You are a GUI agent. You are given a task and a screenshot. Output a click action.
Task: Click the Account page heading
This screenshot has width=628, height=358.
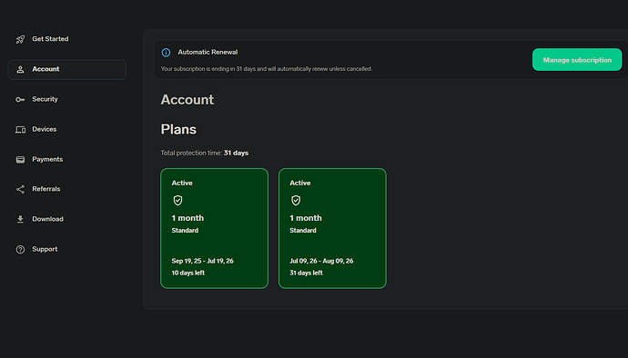point(187,100)
